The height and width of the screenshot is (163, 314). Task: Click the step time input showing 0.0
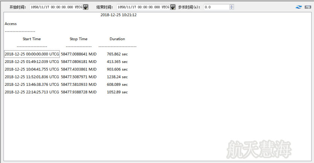point(217,7)
